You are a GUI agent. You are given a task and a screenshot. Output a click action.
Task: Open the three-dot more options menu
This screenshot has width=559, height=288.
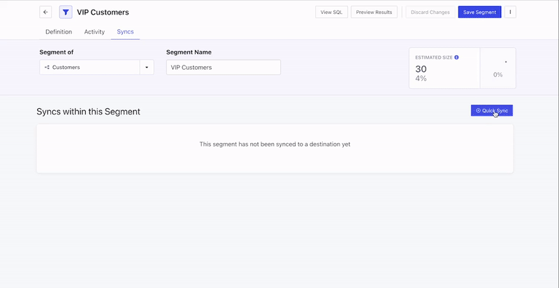point(510,12)
